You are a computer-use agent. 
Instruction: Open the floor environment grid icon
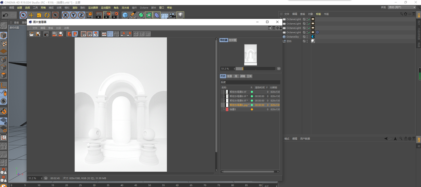point(165,15)
